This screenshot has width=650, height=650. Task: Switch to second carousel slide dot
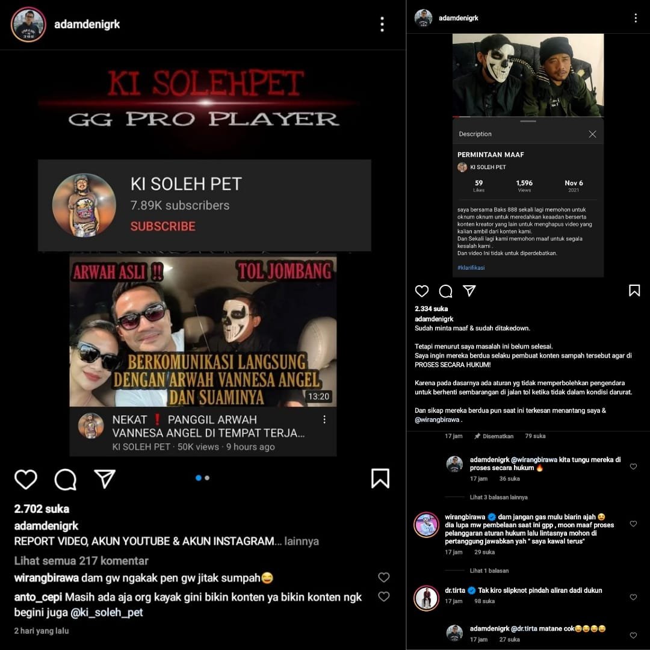tap(207, 478)
